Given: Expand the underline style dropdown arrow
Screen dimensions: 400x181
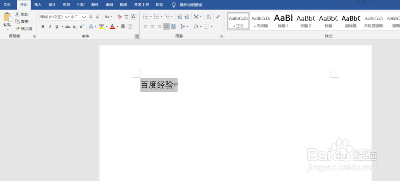Looking at the screenshot, I should coord(62,26).
